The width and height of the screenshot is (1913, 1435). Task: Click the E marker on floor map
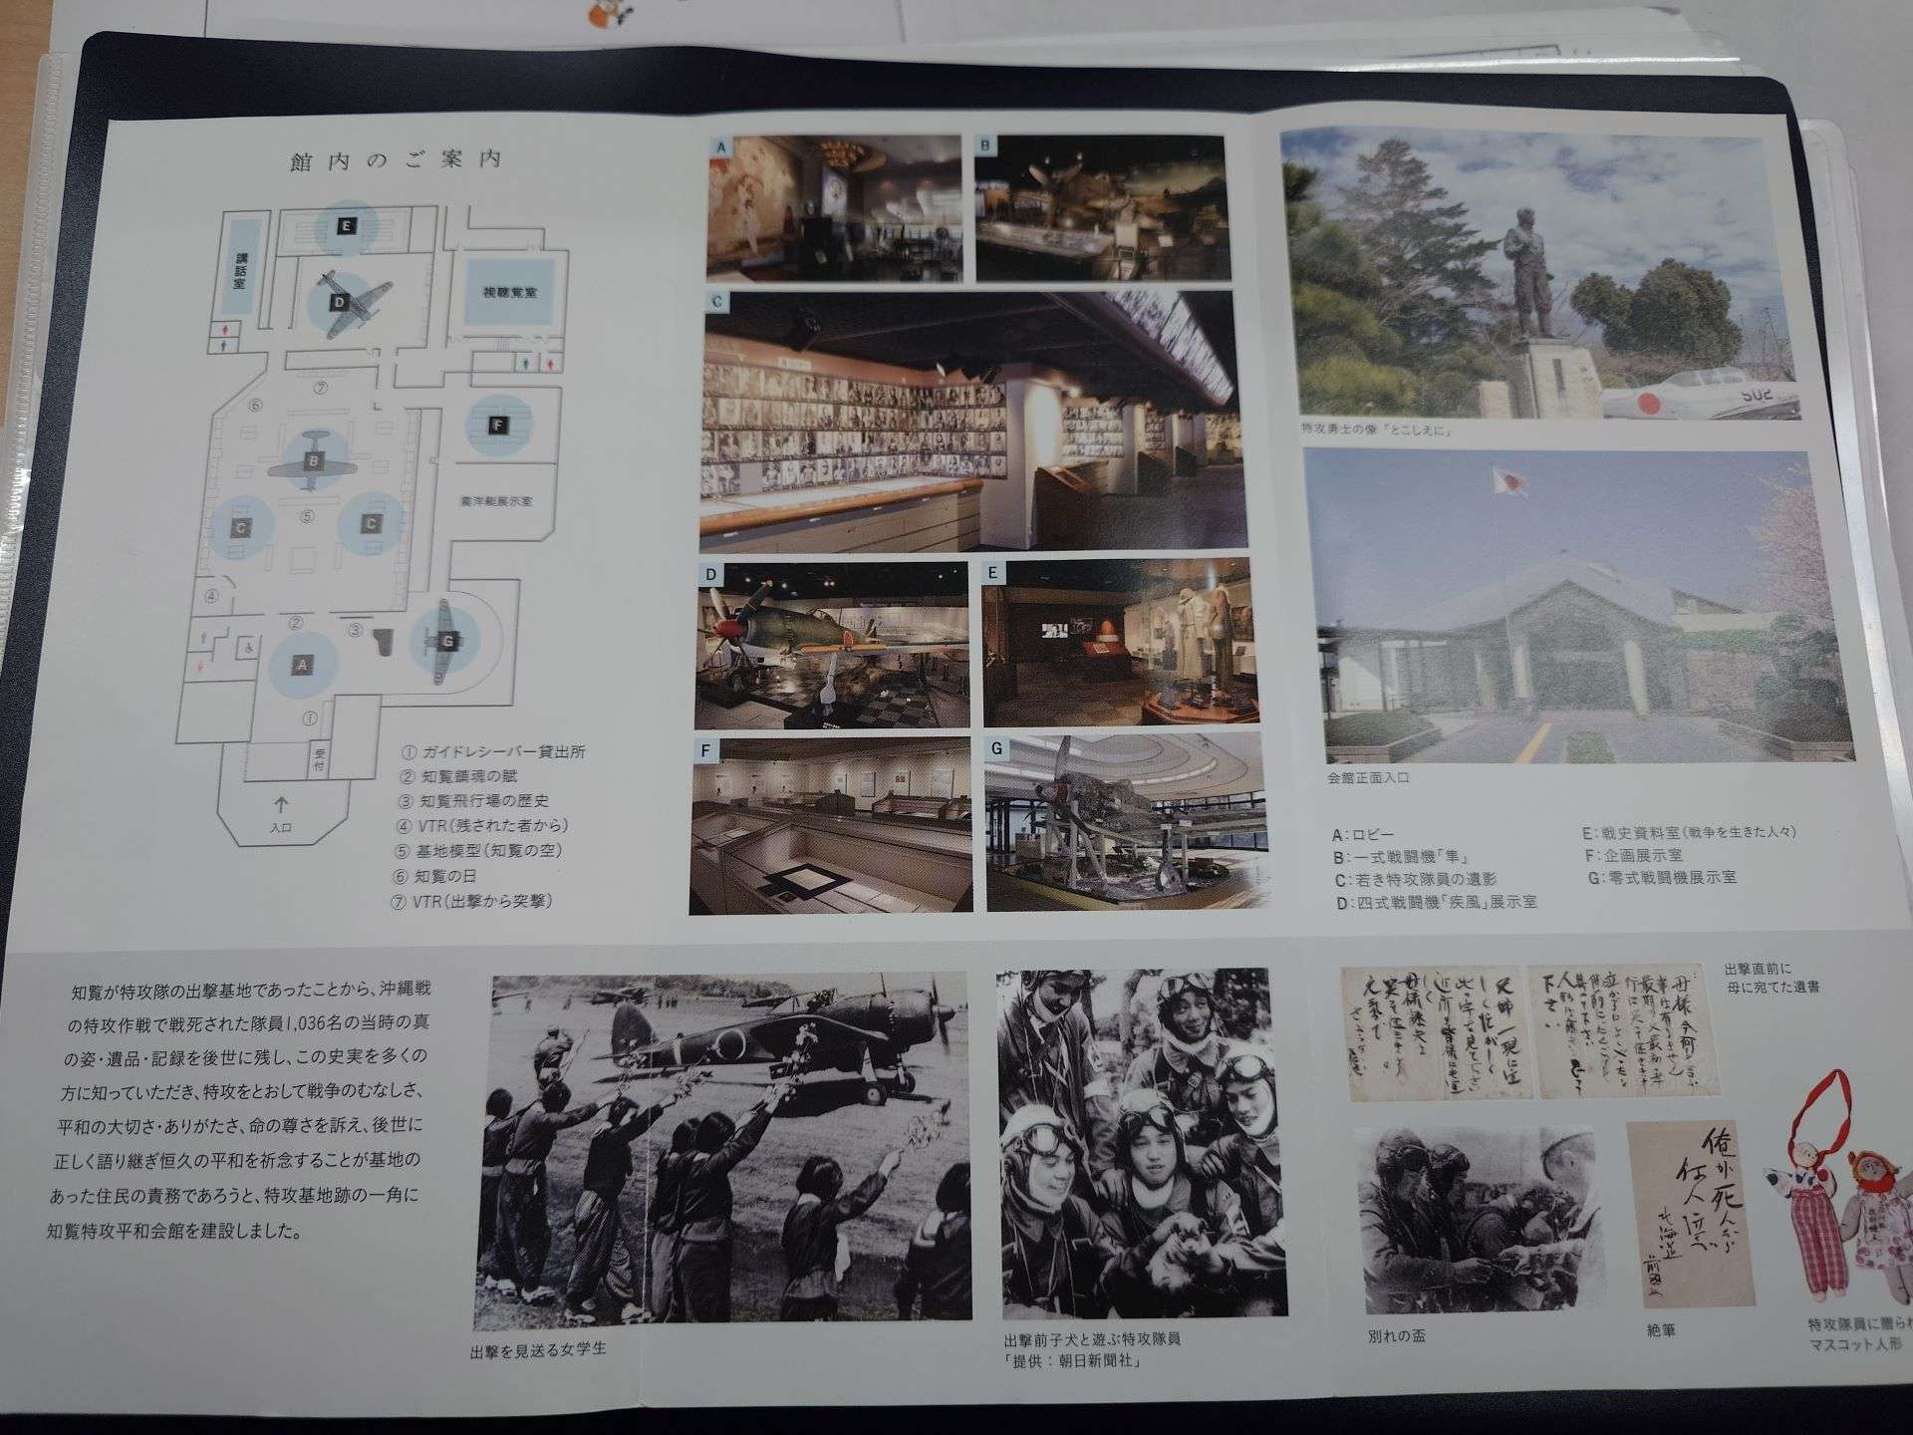(346, 227)
